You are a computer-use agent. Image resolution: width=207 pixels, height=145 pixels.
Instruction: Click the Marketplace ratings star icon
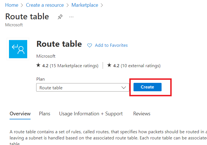pos(38,66)
